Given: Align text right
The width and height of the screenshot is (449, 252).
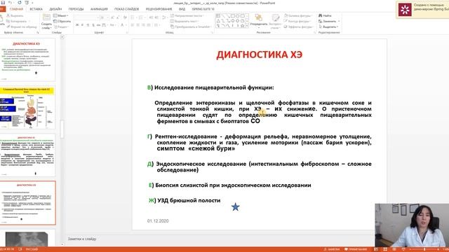Looking at the screenshot, I should (x=143, y=25).
